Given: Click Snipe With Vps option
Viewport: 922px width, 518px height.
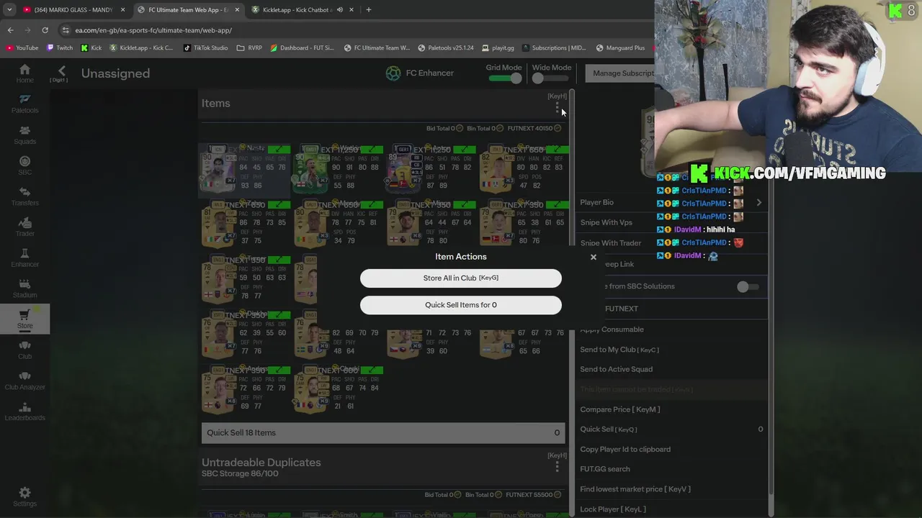Looking at the screenshot, I should 606,222.
